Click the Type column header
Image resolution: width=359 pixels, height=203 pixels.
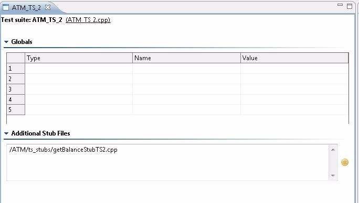click(79, 58)
